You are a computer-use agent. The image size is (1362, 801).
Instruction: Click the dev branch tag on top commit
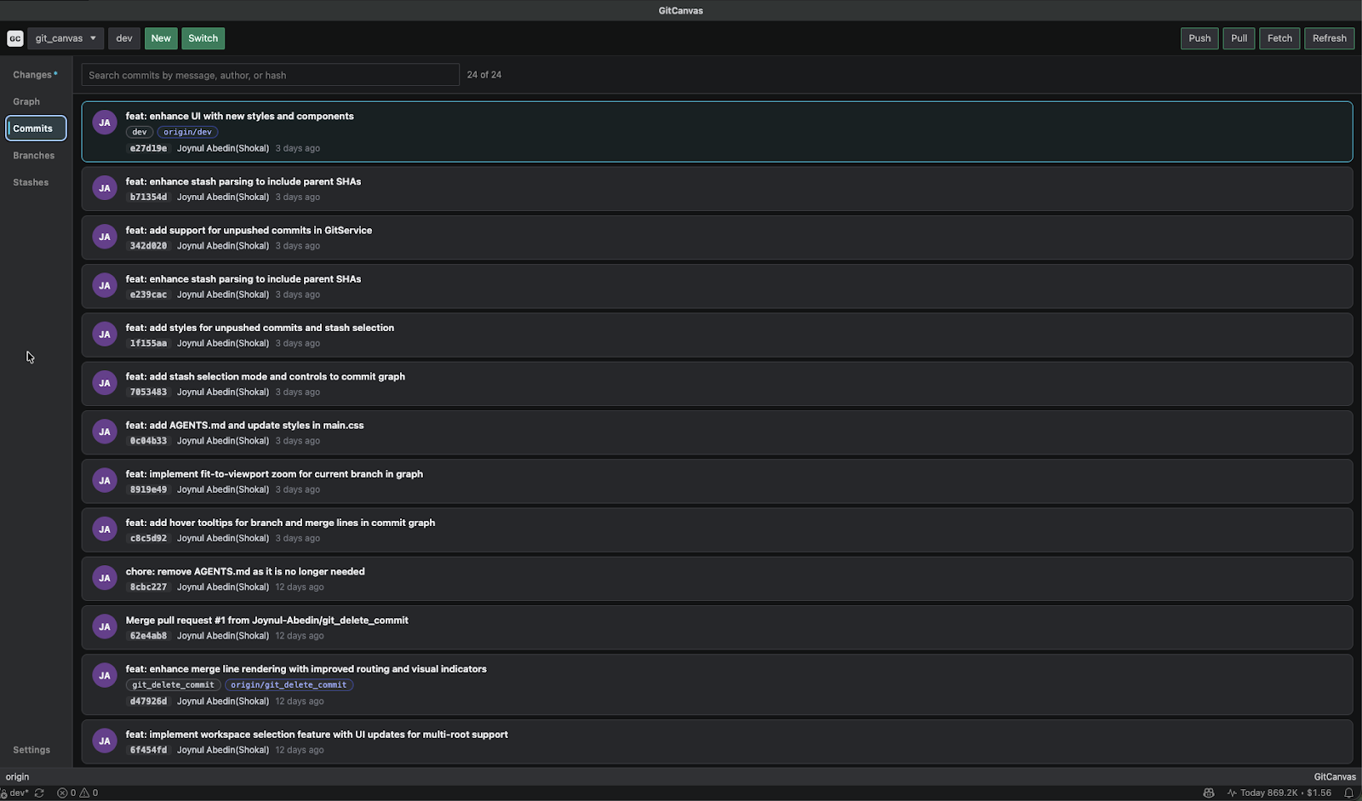[140, 132]
